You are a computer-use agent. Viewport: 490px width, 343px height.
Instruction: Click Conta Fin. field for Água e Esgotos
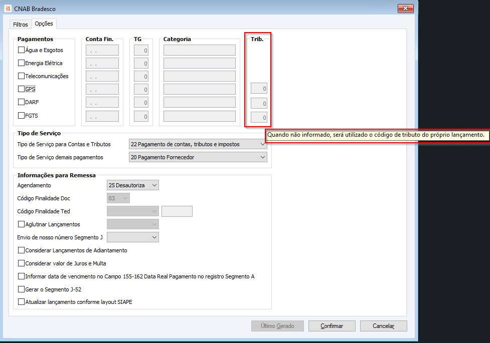click(102, 50)
